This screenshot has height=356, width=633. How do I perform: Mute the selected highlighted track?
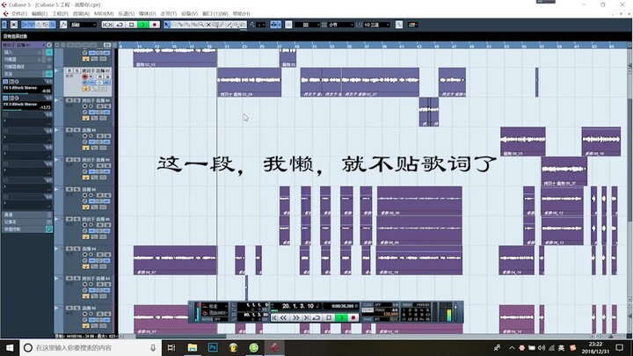coord(69,70)
